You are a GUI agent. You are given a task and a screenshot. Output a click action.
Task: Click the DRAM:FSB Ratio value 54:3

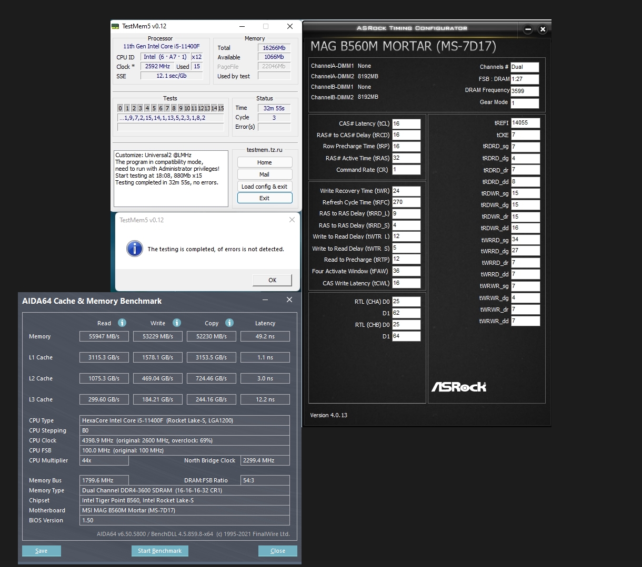[265, 480]
